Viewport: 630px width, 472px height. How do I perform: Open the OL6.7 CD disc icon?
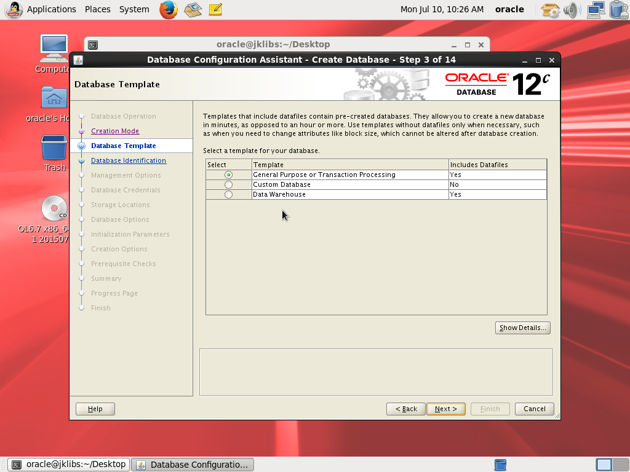54,209
